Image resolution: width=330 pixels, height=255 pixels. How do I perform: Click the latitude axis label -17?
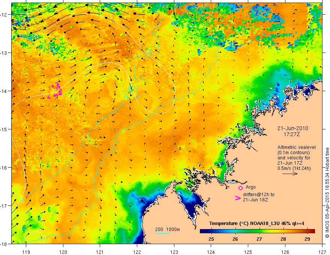click(x=4, y=206)
